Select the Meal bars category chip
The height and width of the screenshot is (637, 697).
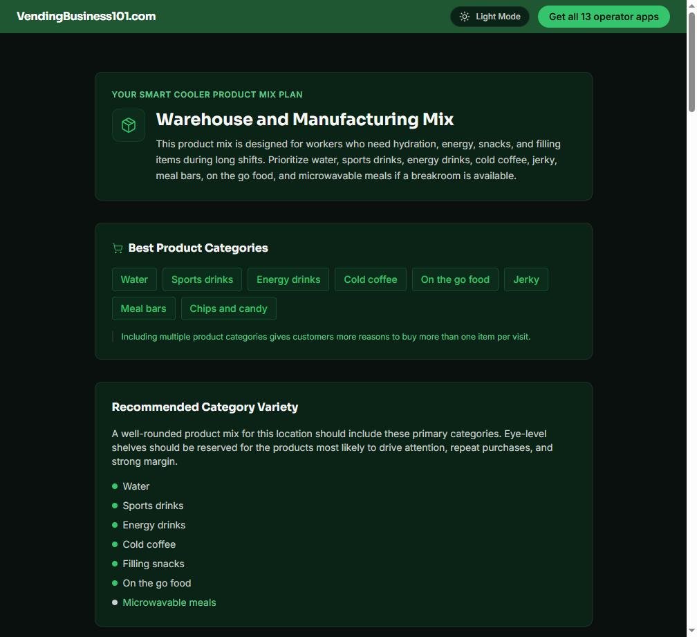point(144,308)
